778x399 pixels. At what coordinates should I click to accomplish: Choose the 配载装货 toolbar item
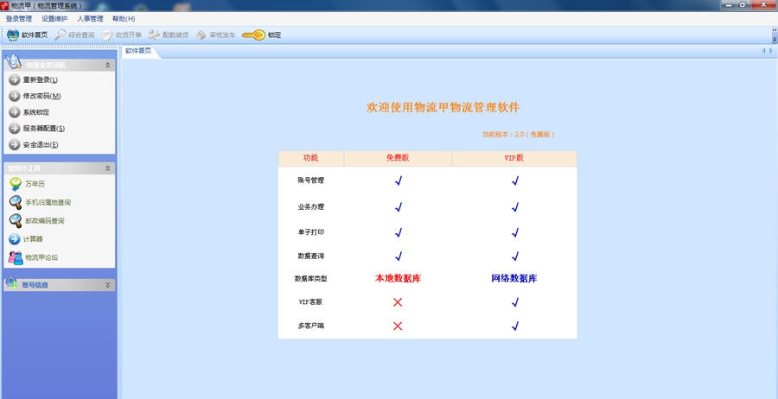coord(169,35)
